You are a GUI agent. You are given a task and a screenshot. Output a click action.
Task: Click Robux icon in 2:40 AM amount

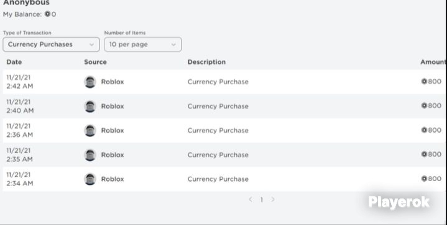coord(424,105)
